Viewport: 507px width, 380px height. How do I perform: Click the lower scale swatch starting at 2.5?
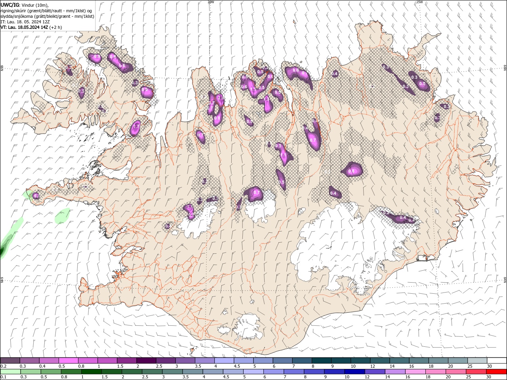pyautogui.click(x=152, y=372)
